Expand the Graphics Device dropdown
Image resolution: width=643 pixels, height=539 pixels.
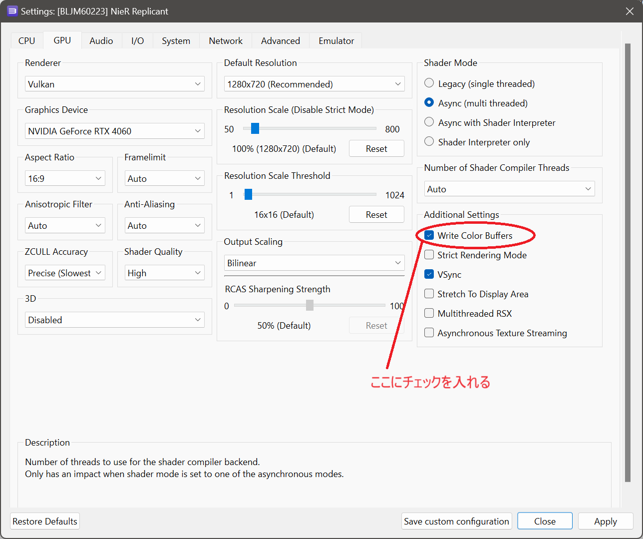[x=115, y=131]
